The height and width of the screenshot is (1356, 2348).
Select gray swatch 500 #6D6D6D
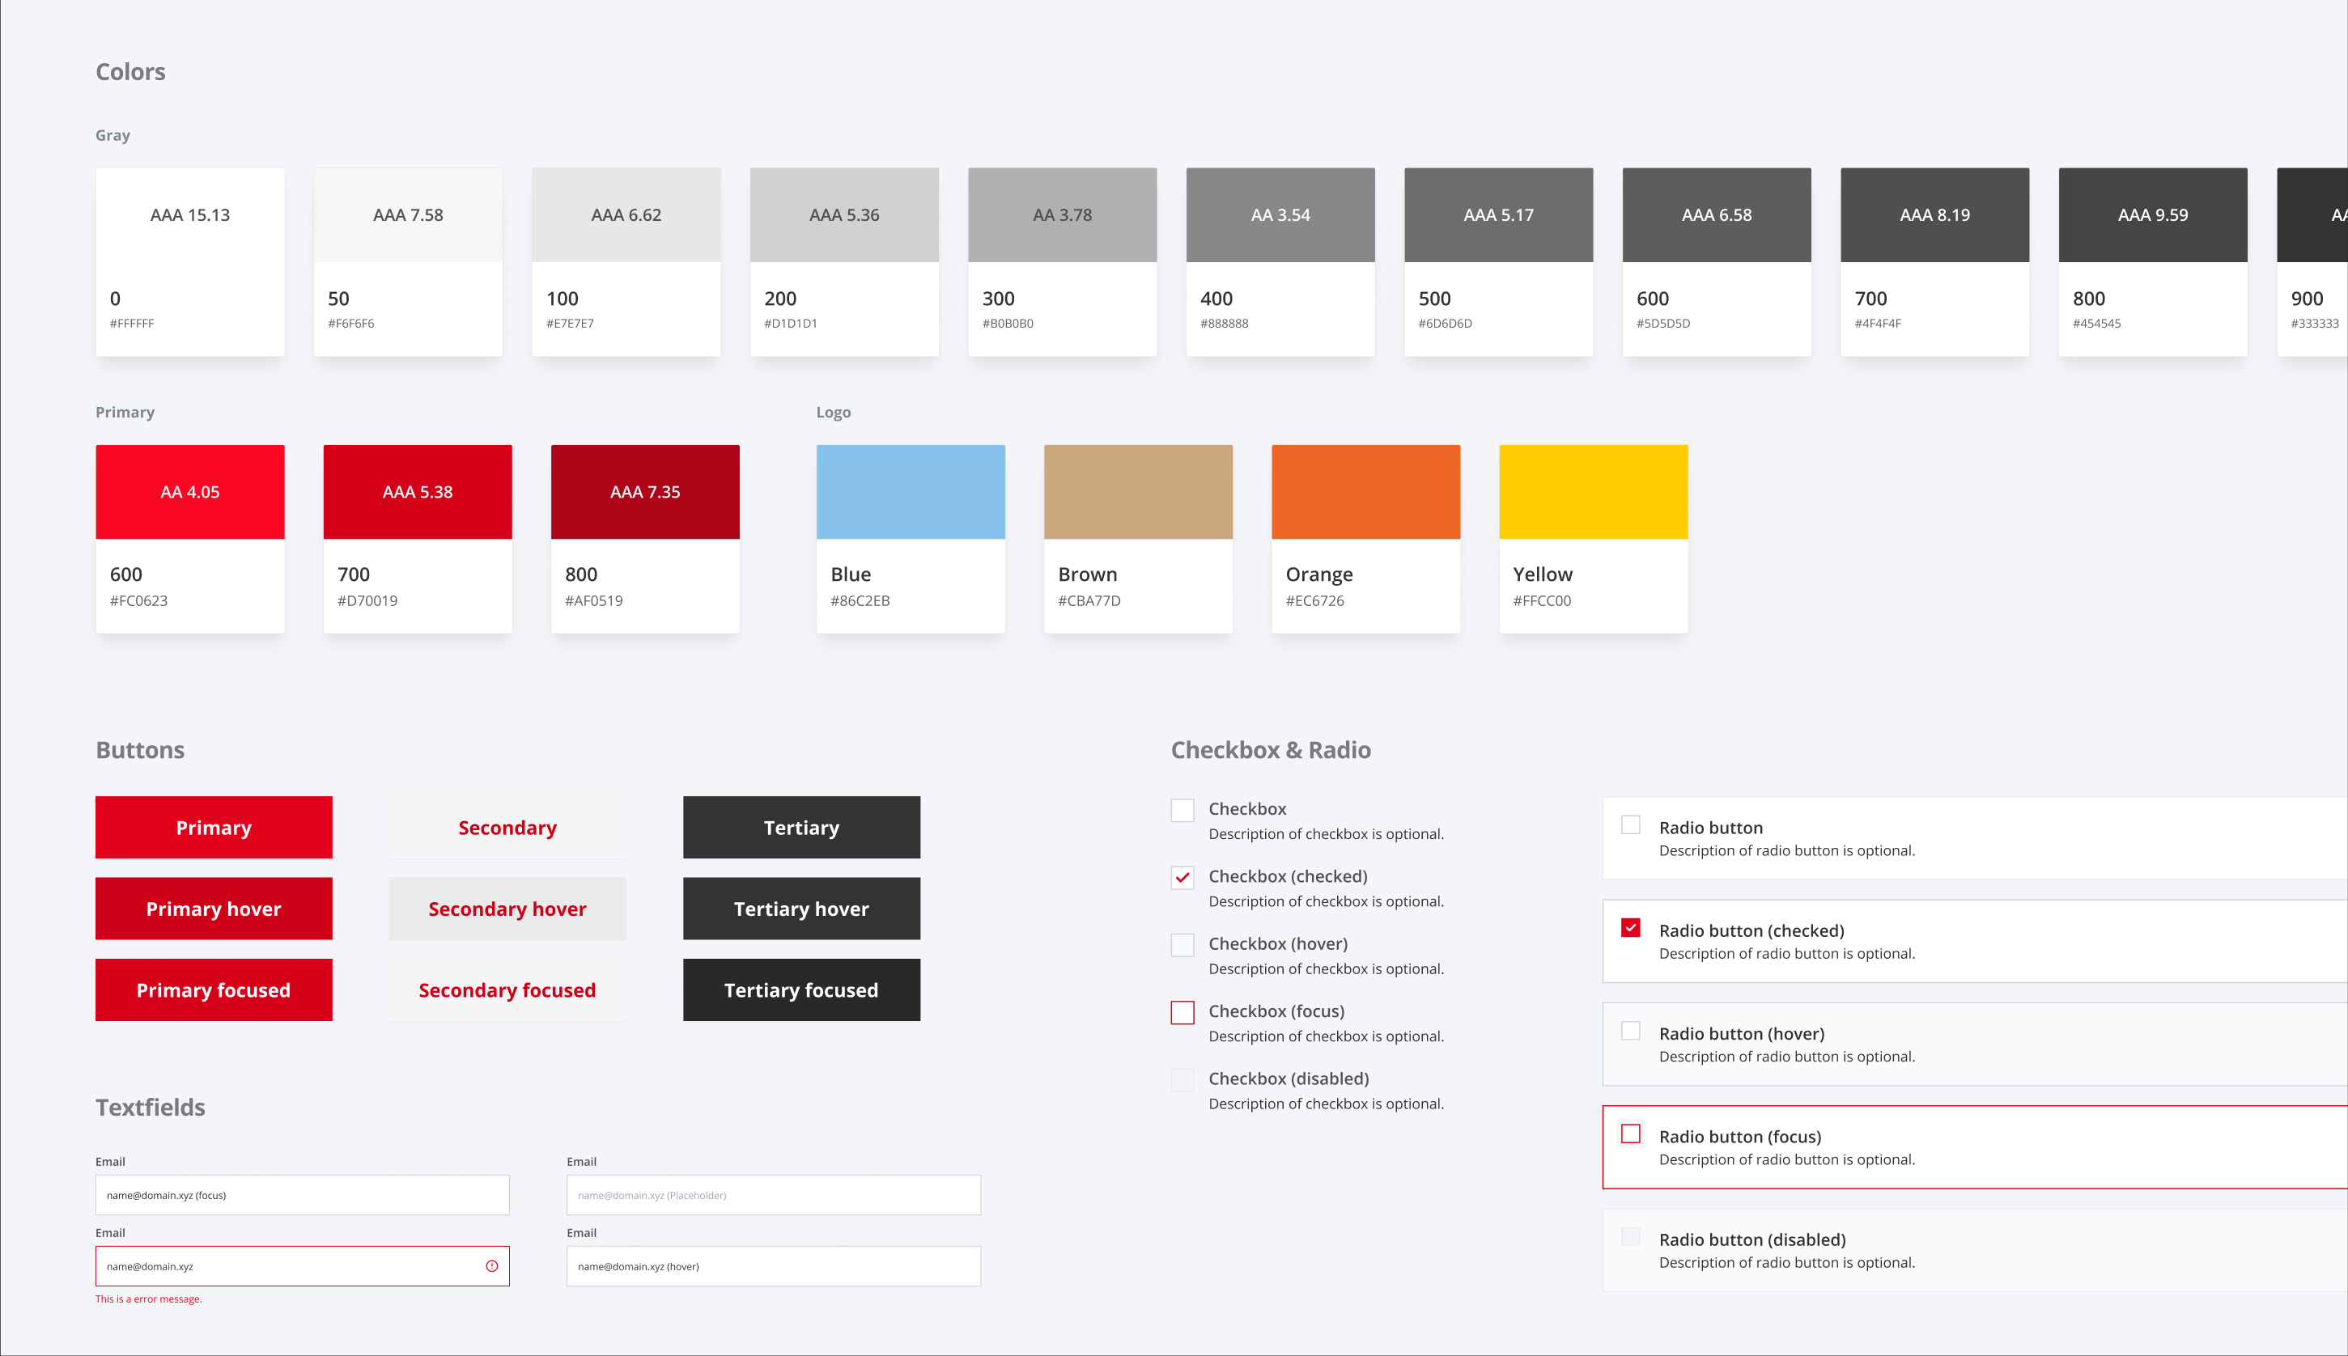coord(1499,261)
